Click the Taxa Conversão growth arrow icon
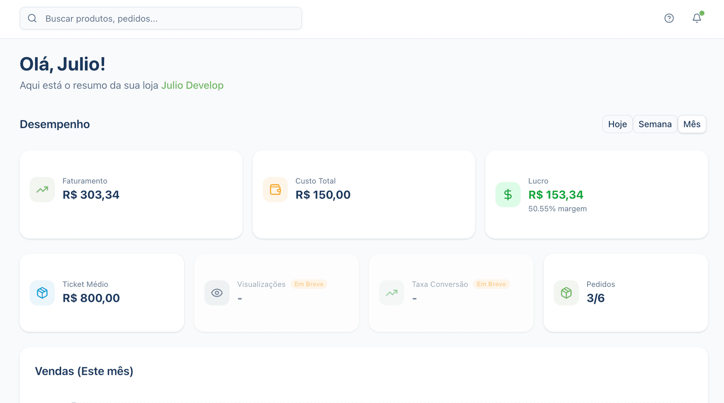Viewport: 724px width, 403px height. point(391,293)
